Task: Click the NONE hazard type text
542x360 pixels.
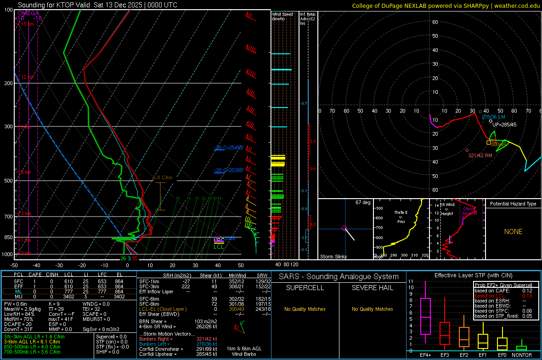Action: point(514,232)
